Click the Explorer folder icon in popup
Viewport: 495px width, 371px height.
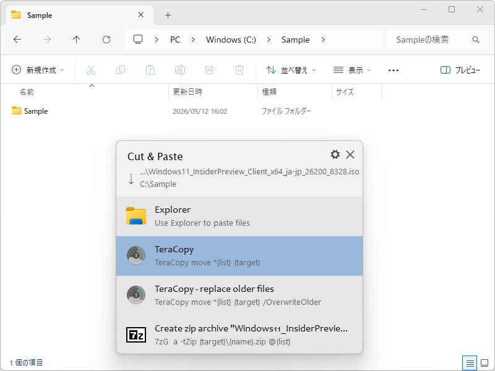(136, 216)
